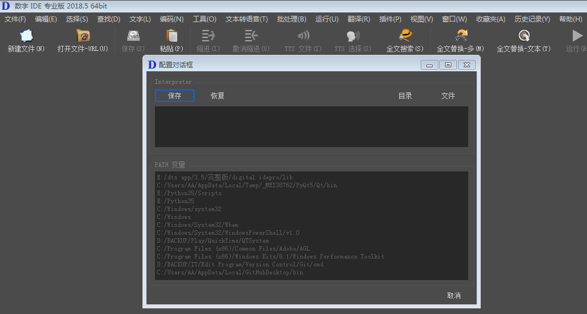Click the TTS 文件 speaker icon
Image resolution: width=587 pixels, height=314 pixels.
point(303,36)
